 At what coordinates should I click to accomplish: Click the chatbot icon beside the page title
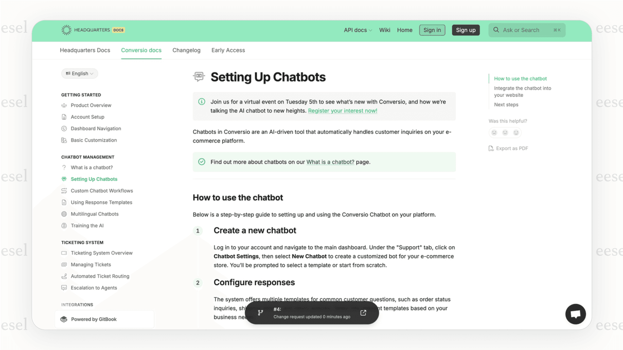tap(199, 76)
